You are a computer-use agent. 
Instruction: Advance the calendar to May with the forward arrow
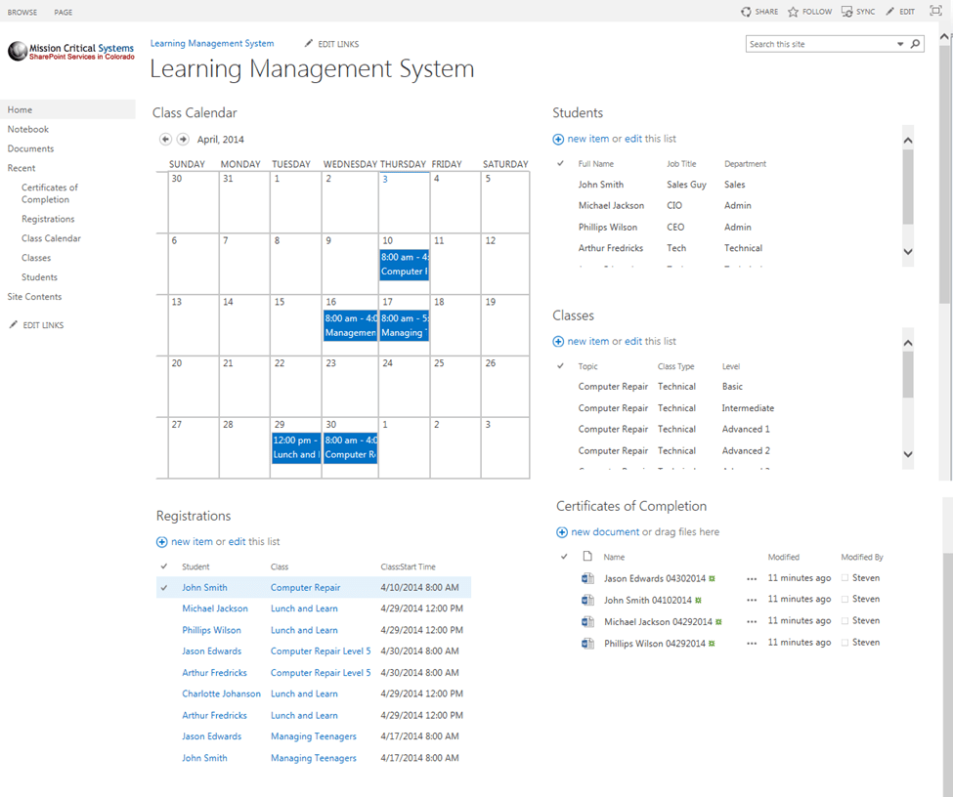tap(182, 139)
